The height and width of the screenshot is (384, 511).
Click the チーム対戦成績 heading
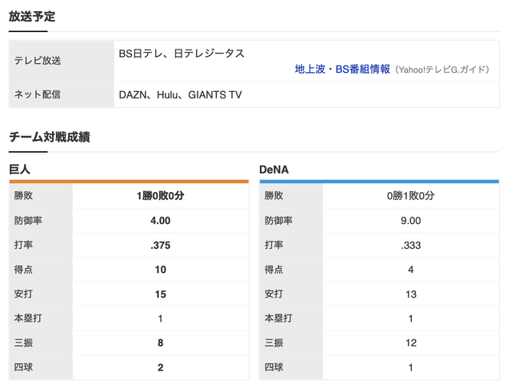pos(50,137)
